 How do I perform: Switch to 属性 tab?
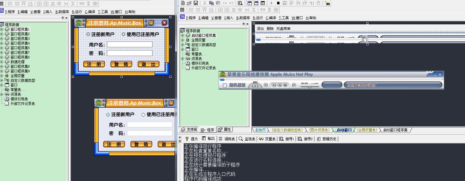(x=224, y=130)
